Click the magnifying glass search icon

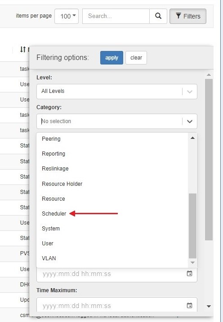point(158,16)
